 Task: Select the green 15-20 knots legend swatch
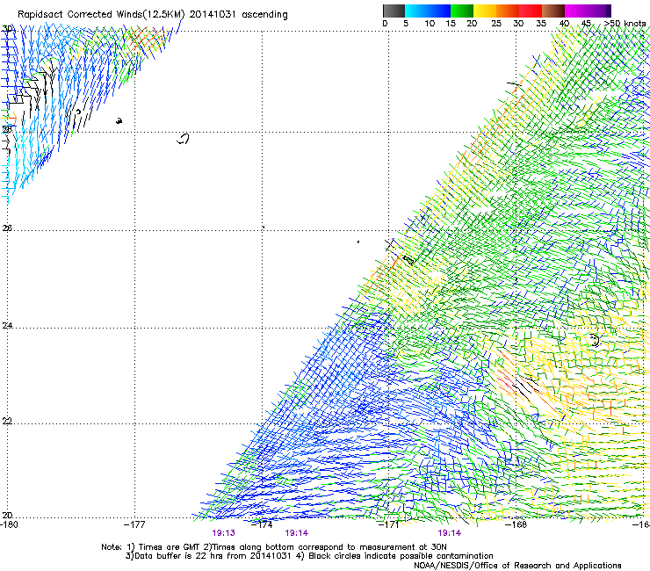(462, 11)
